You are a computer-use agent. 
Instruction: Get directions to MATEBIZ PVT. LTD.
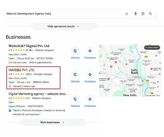(90, 75)
